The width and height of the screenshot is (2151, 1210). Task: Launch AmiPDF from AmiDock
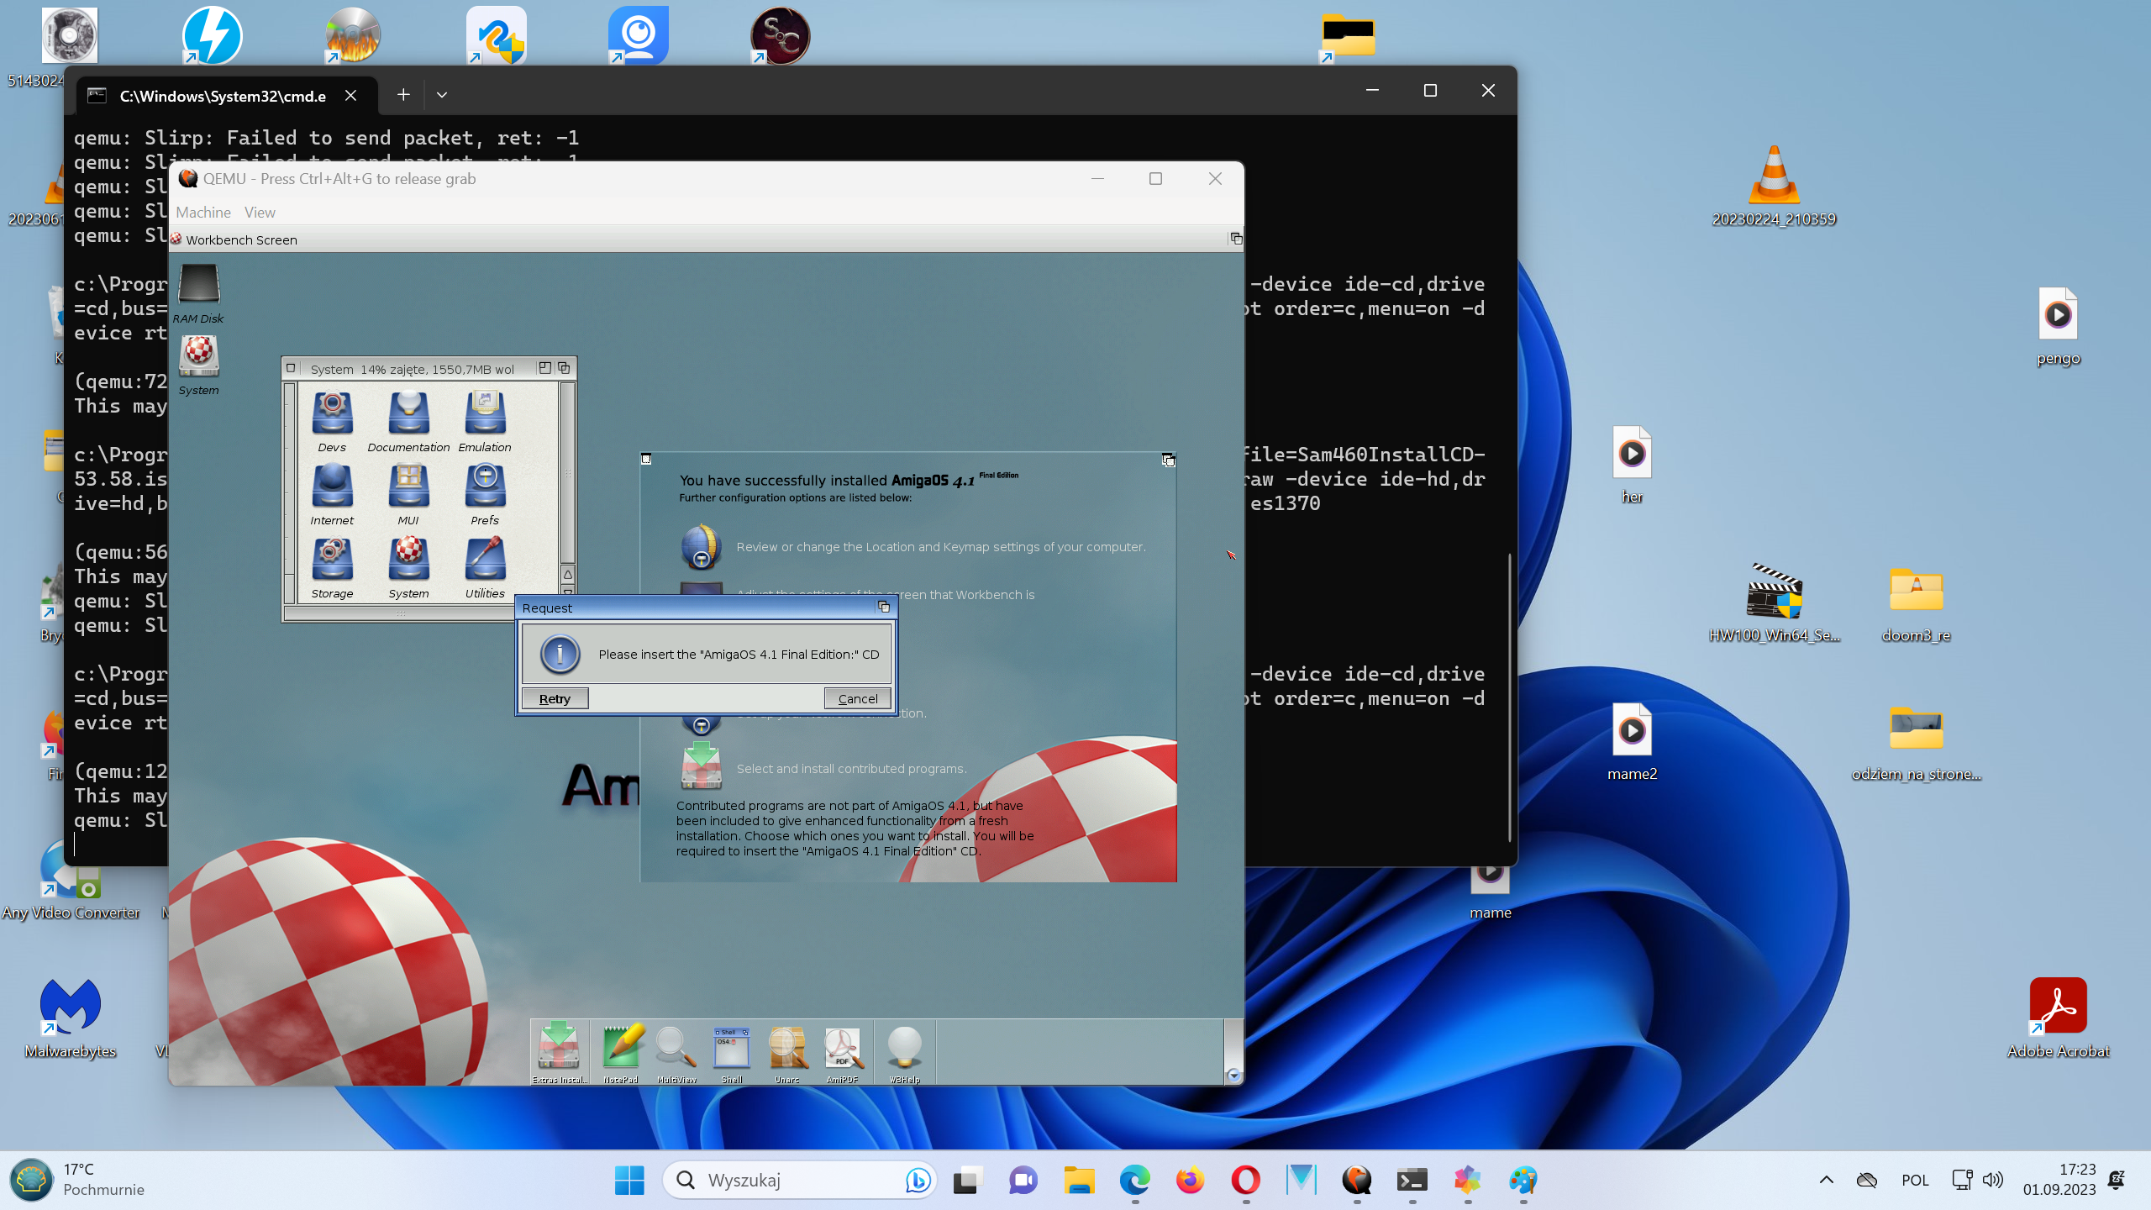(842, 1052)
